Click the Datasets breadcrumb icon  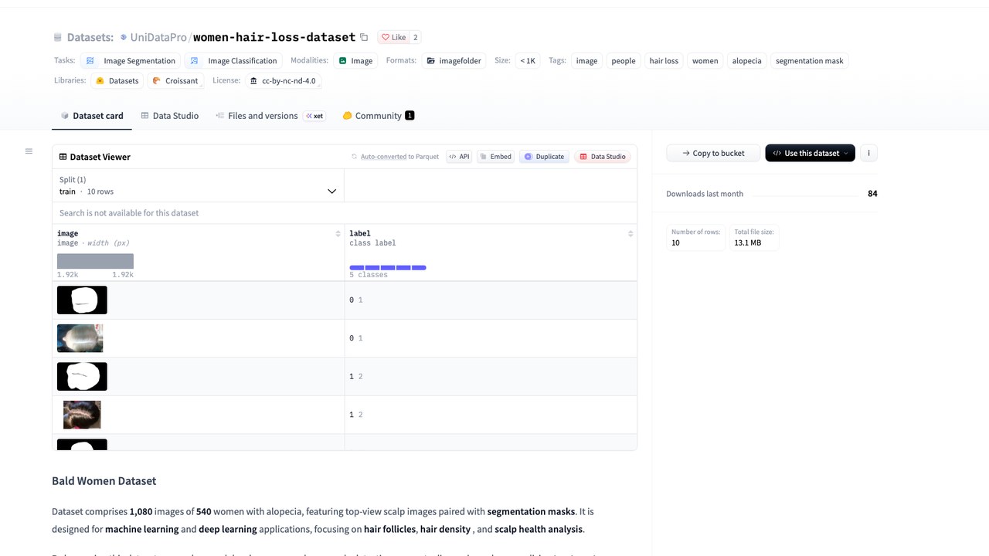pyautogui.click(x=57, y=37)
